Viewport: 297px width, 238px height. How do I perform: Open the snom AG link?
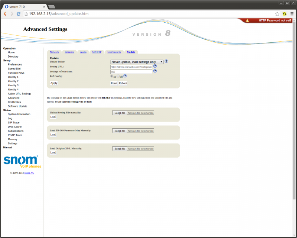tap(29, 173)
